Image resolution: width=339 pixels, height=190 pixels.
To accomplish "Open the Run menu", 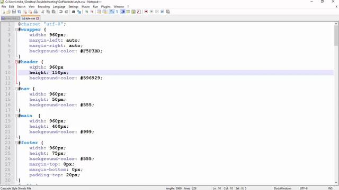I will [95, 7].
